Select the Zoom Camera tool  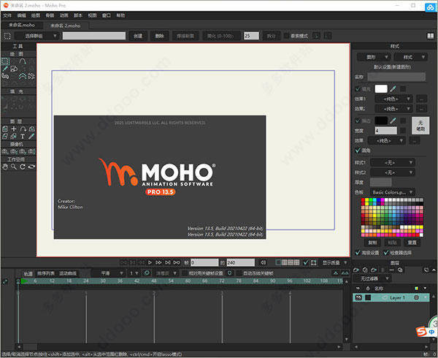(14, 151)
